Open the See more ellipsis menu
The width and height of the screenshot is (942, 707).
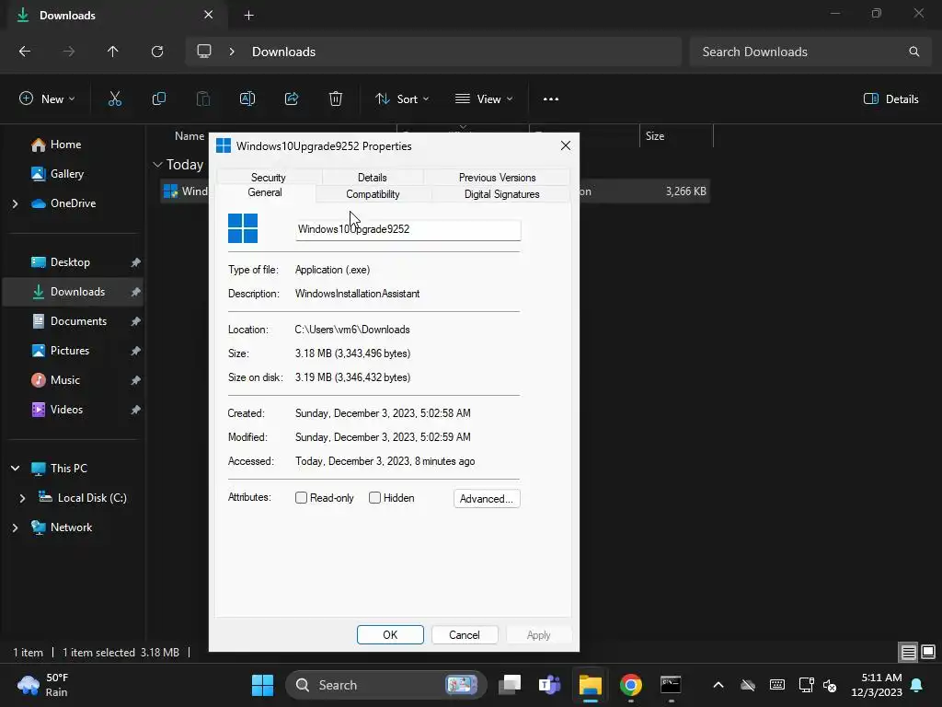tap(551, 99)
